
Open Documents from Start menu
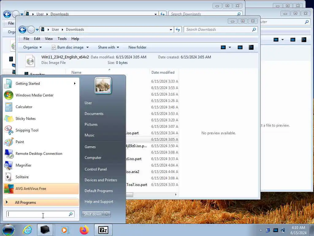[94, 114]
